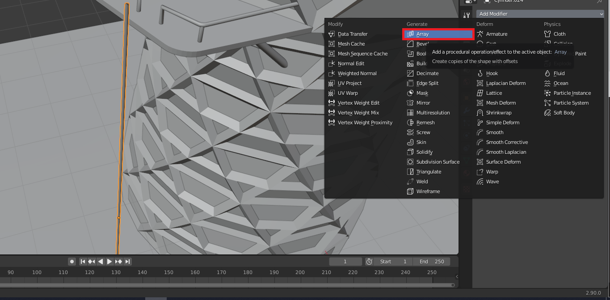Click the Vertex Weight Edit icon

pos(332,103)
